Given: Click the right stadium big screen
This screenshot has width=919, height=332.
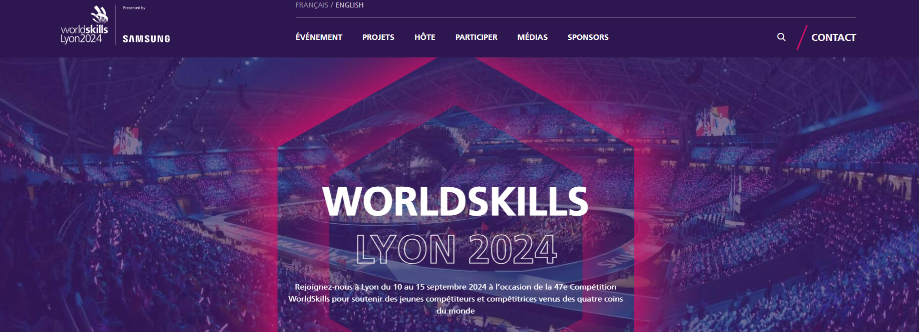Looking at the screenshot, I should tap(715, 121).
